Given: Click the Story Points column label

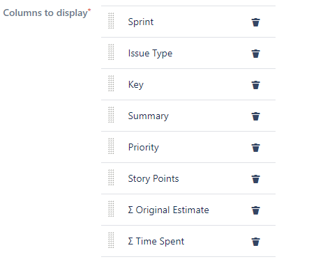Looking at the screenshot, I should pos(153,179).
